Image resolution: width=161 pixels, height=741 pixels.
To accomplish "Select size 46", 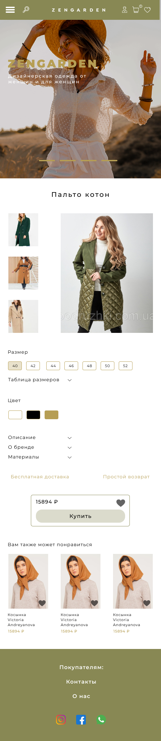I will 71,366.
